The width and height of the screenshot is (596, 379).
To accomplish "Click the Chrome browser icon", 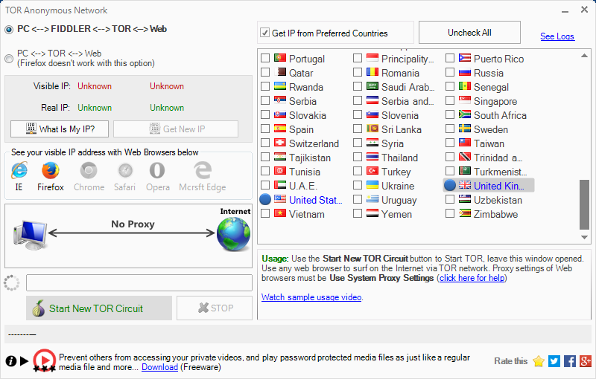I will click(89, 171).
